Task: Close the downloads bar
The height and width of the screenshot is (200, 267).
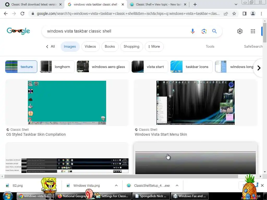Action: pyautogui.click(x=262, y=185)
